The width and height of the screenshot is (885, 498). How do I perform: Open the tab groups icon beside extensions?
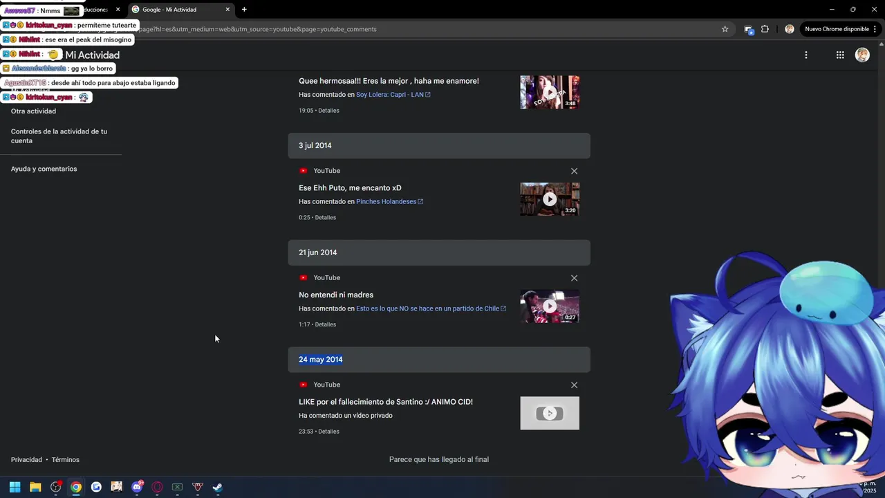coord(748,29)
